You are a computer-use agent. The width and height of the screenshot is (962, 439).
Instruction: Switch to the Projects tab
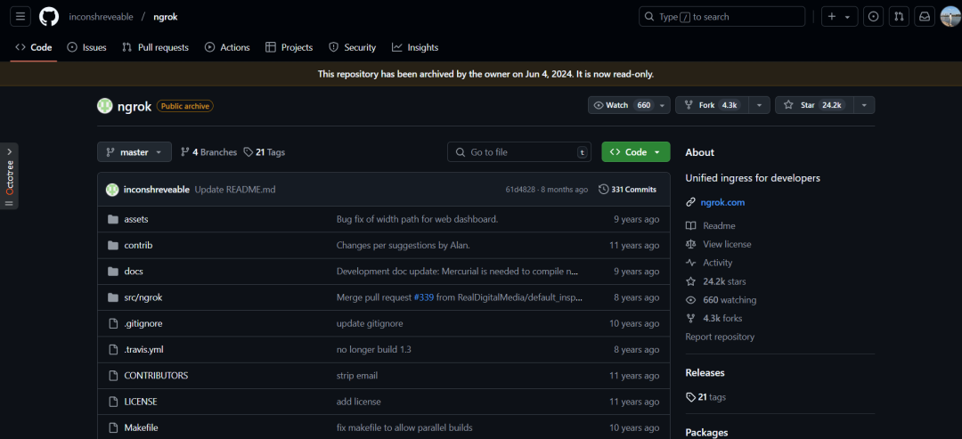[289, 47]
